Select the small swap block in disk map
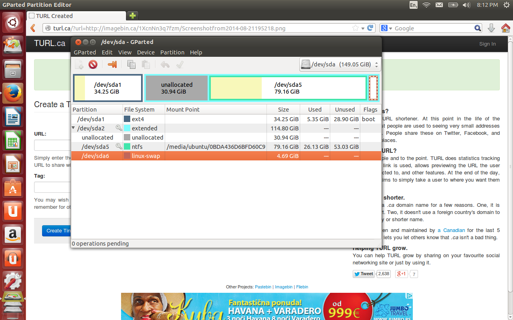The width and height of the screenshot is (513, 320). 373,88
